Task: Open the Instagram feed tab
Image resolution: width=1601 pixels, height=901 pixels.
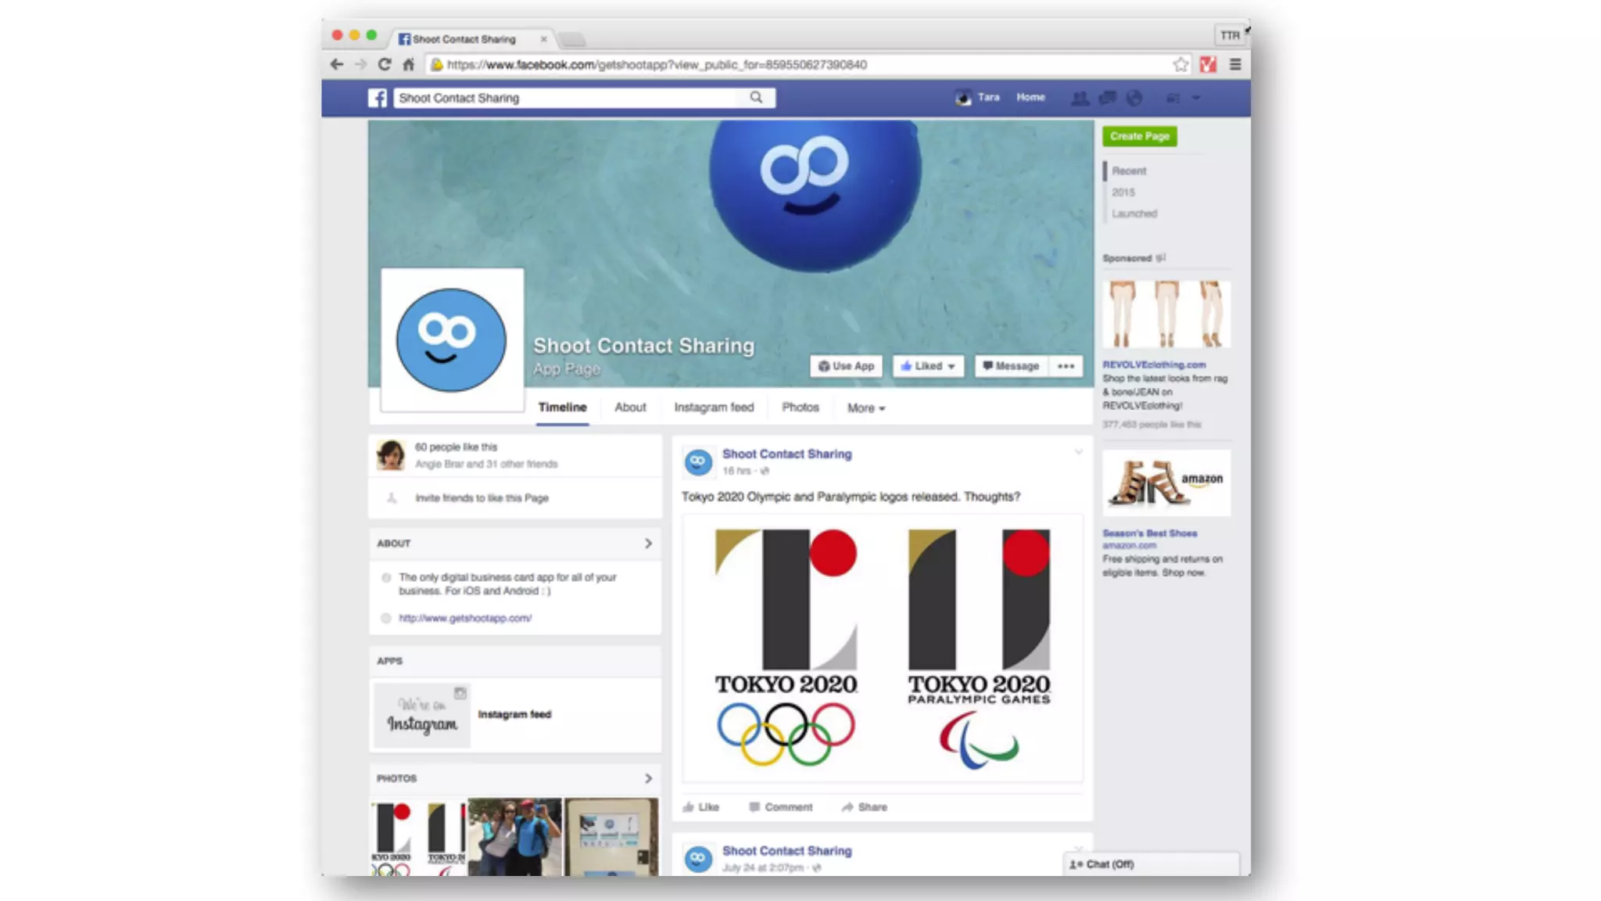Action: tap(714, 407)
